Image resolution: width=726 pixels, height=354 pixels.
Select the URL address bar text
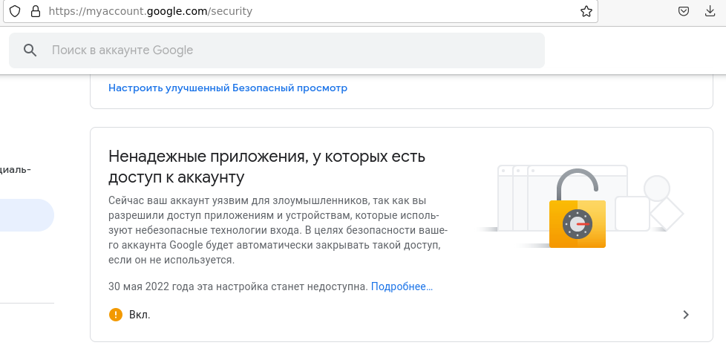click(151, 11)
